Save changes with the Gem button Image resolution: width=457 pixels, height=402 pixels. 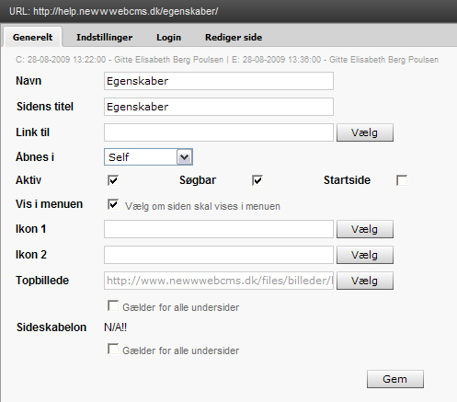point(395,379)
